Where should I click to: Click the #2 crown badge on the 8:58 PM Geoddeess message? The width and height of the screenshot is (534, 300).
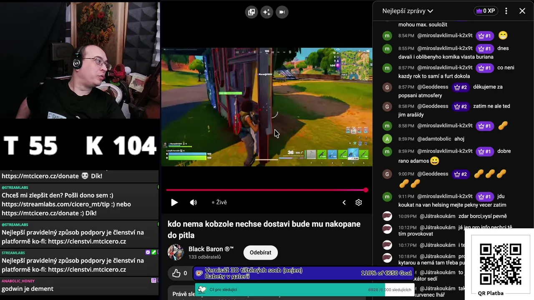click(461, 106)
